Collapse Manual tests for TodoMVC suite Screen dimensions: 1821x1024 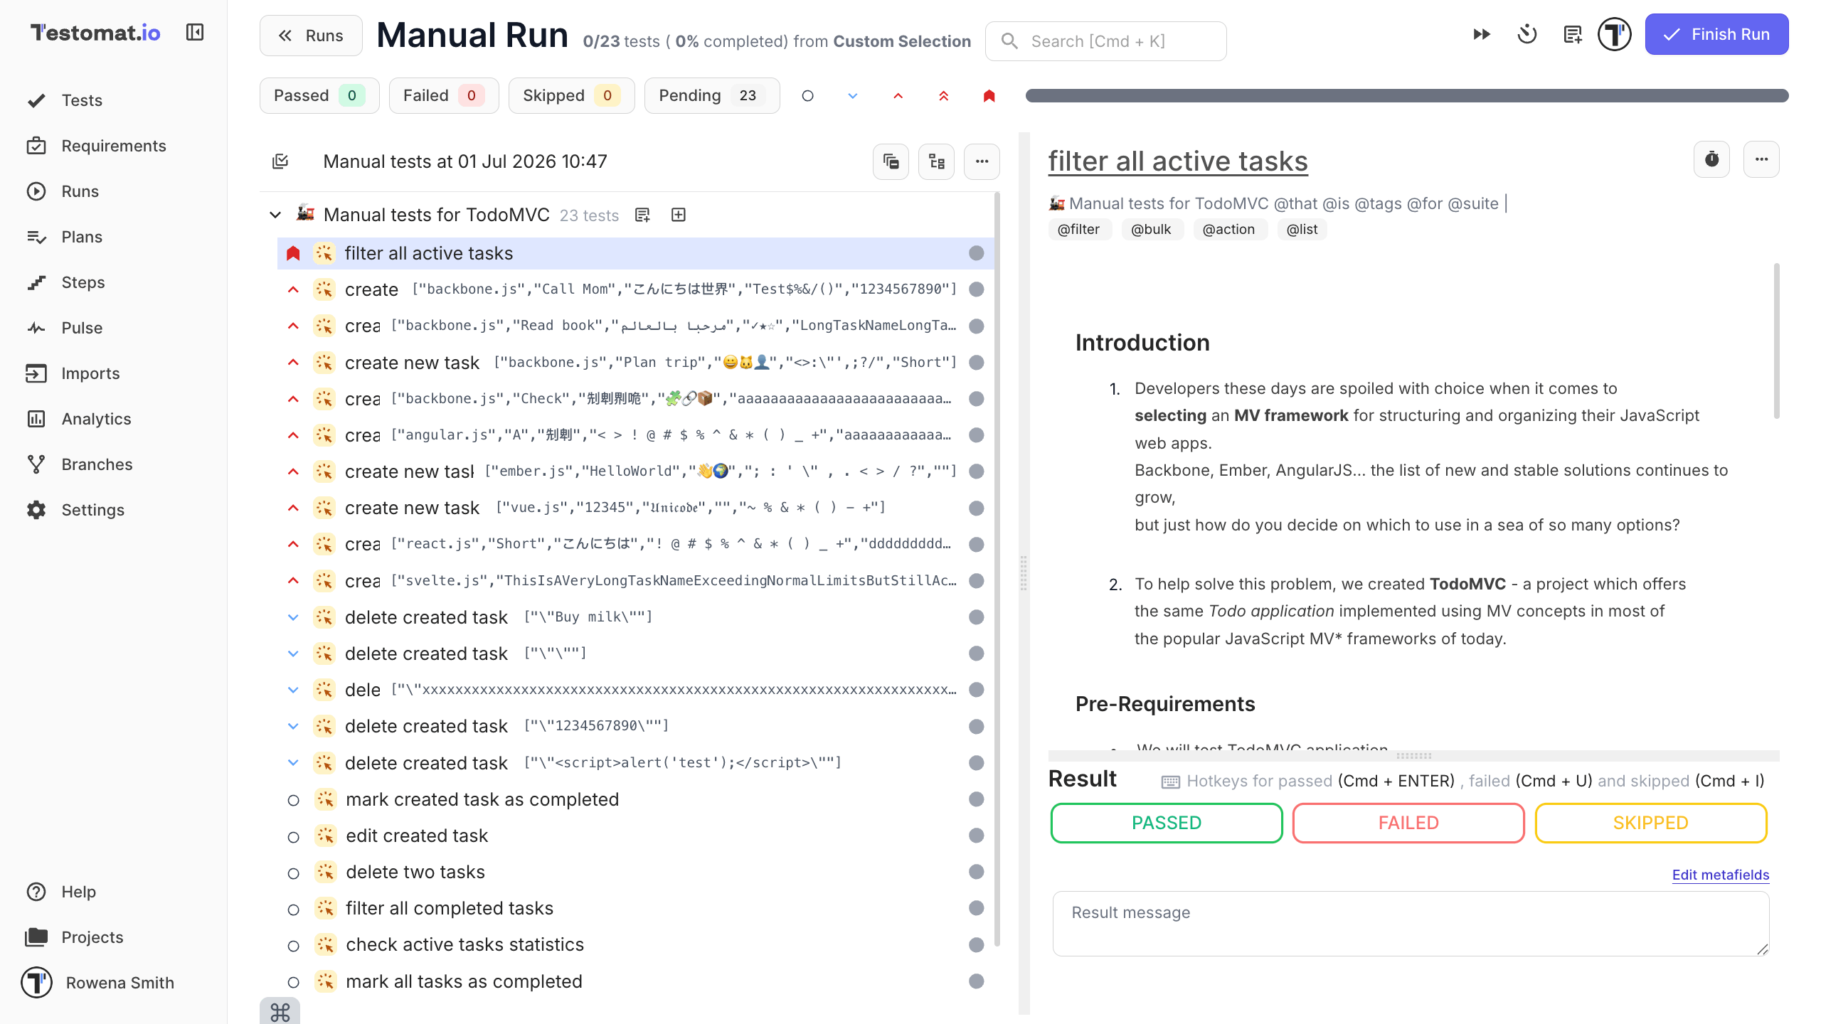pyautogui.click(x=276, y=215)
